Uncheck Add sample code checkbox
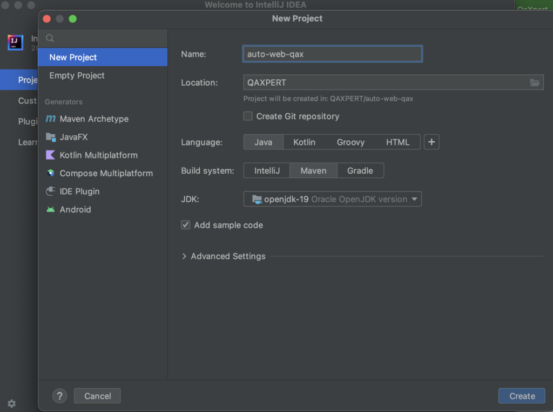The width and height of the screenshot is (553, 412). pos(186,225)
